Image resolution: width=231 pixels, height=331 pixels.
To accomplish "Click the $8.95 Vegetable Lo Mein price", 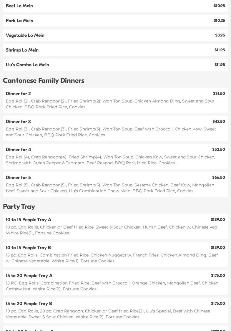I will 220,35.
